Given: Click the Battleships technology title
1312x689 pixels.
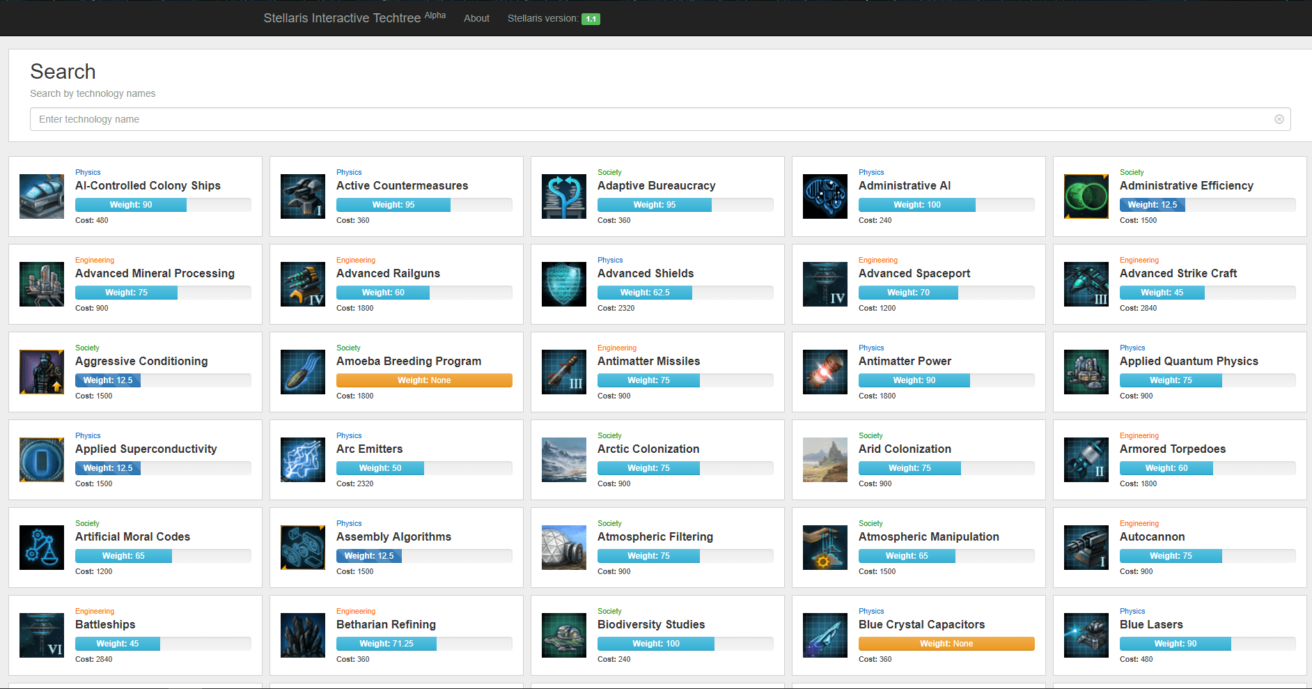Looking at the screenshot, I should click(105, 625).
